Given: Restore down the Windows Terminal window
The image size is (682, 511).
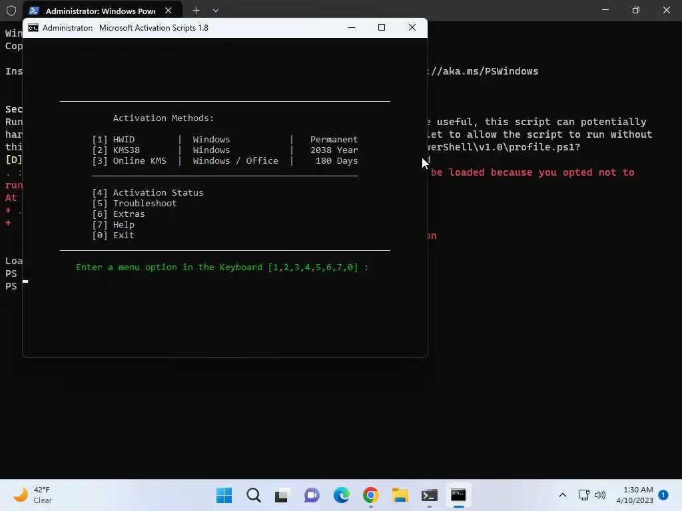Looking at the screenshot, I should 635,10.
